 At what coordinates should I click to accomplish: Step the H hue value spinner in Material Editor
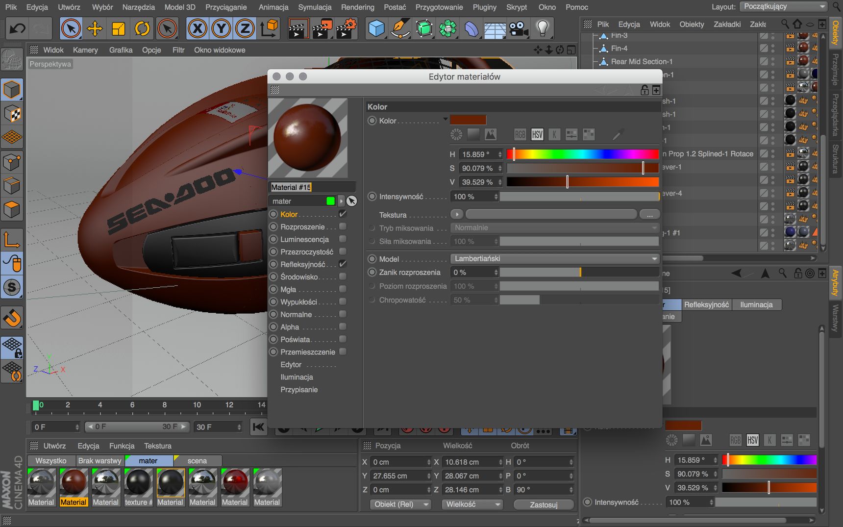[500, 154]
